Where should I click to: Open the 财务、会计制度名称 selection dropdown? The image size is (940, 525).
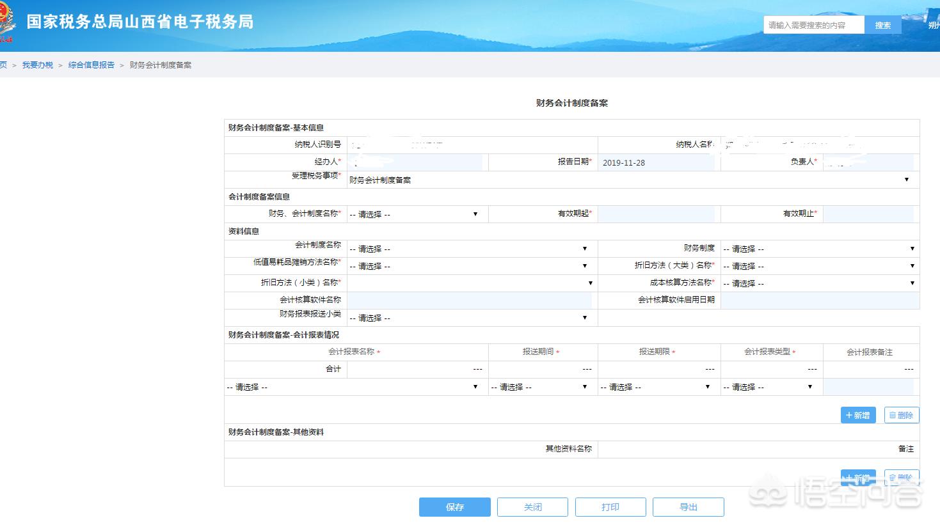pos(475,214)
